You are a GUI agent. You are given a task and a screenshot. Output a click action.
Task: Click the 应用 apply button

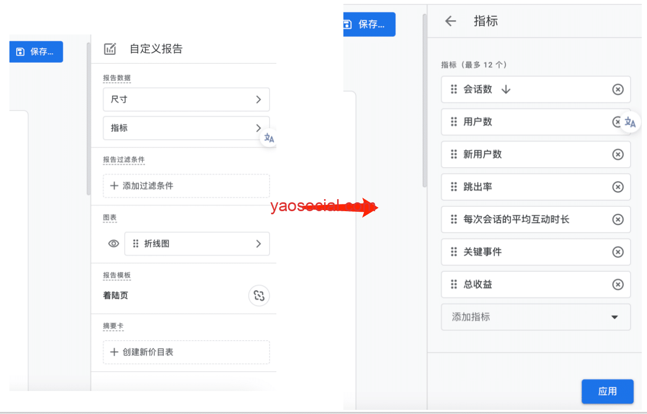click(607, 392)
